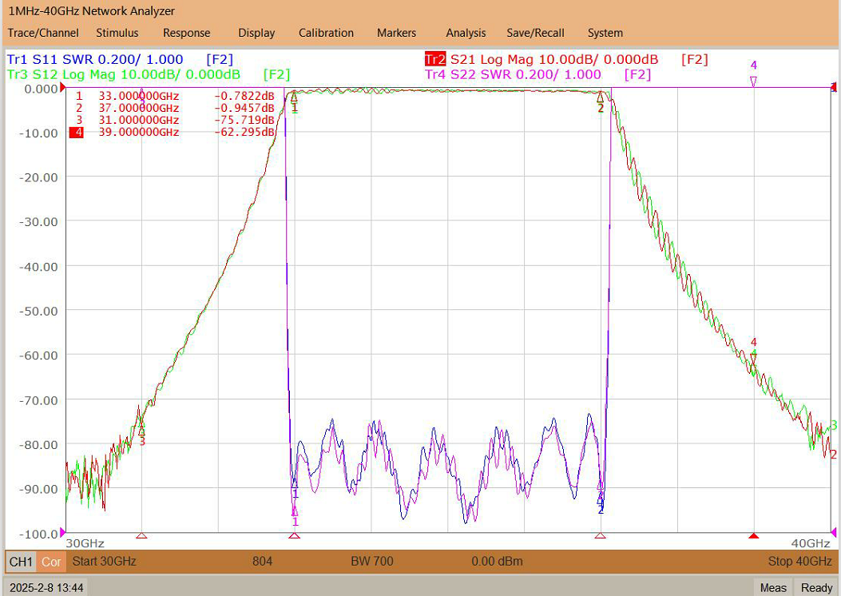This screenshot has width=841, height=596.
Task: Click the 30GHz axis start label
Action: pos(85,543)
